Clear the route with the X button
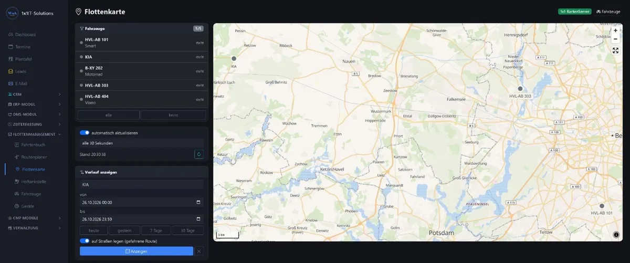The height and width of the screenshot is (263, 630). pos(199,251)
